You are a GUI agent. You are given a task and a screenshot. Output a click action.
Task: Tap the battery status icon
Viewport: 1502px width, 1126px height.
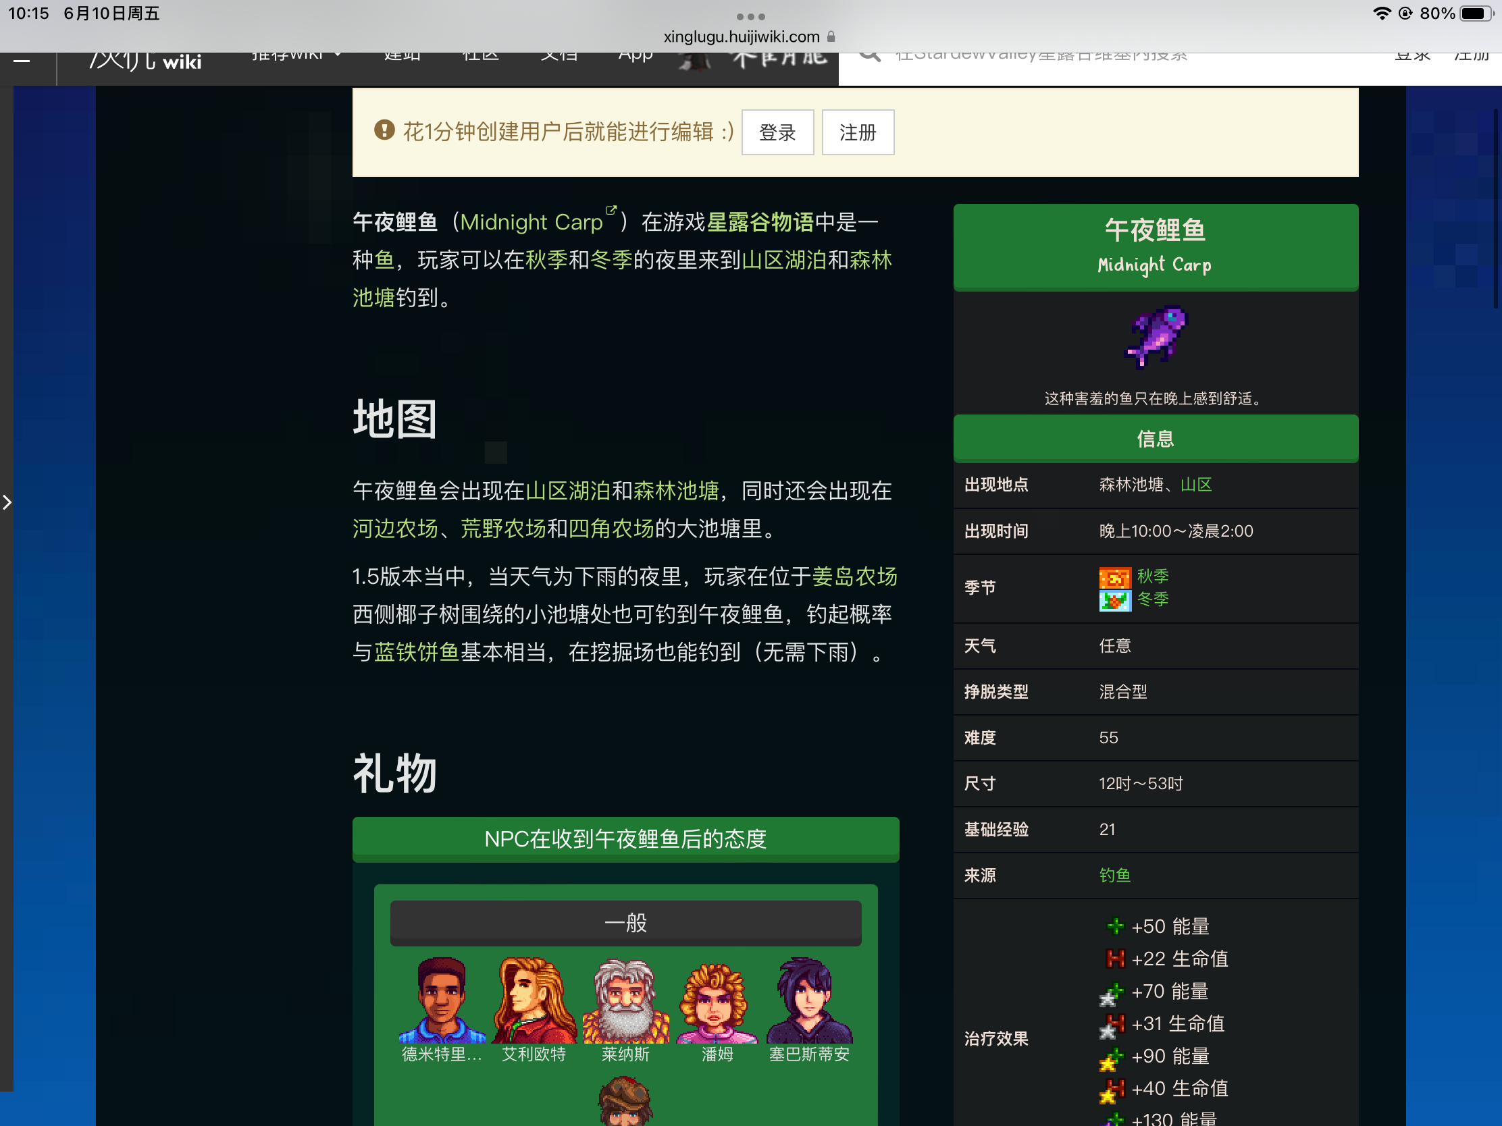(1476, 14)
